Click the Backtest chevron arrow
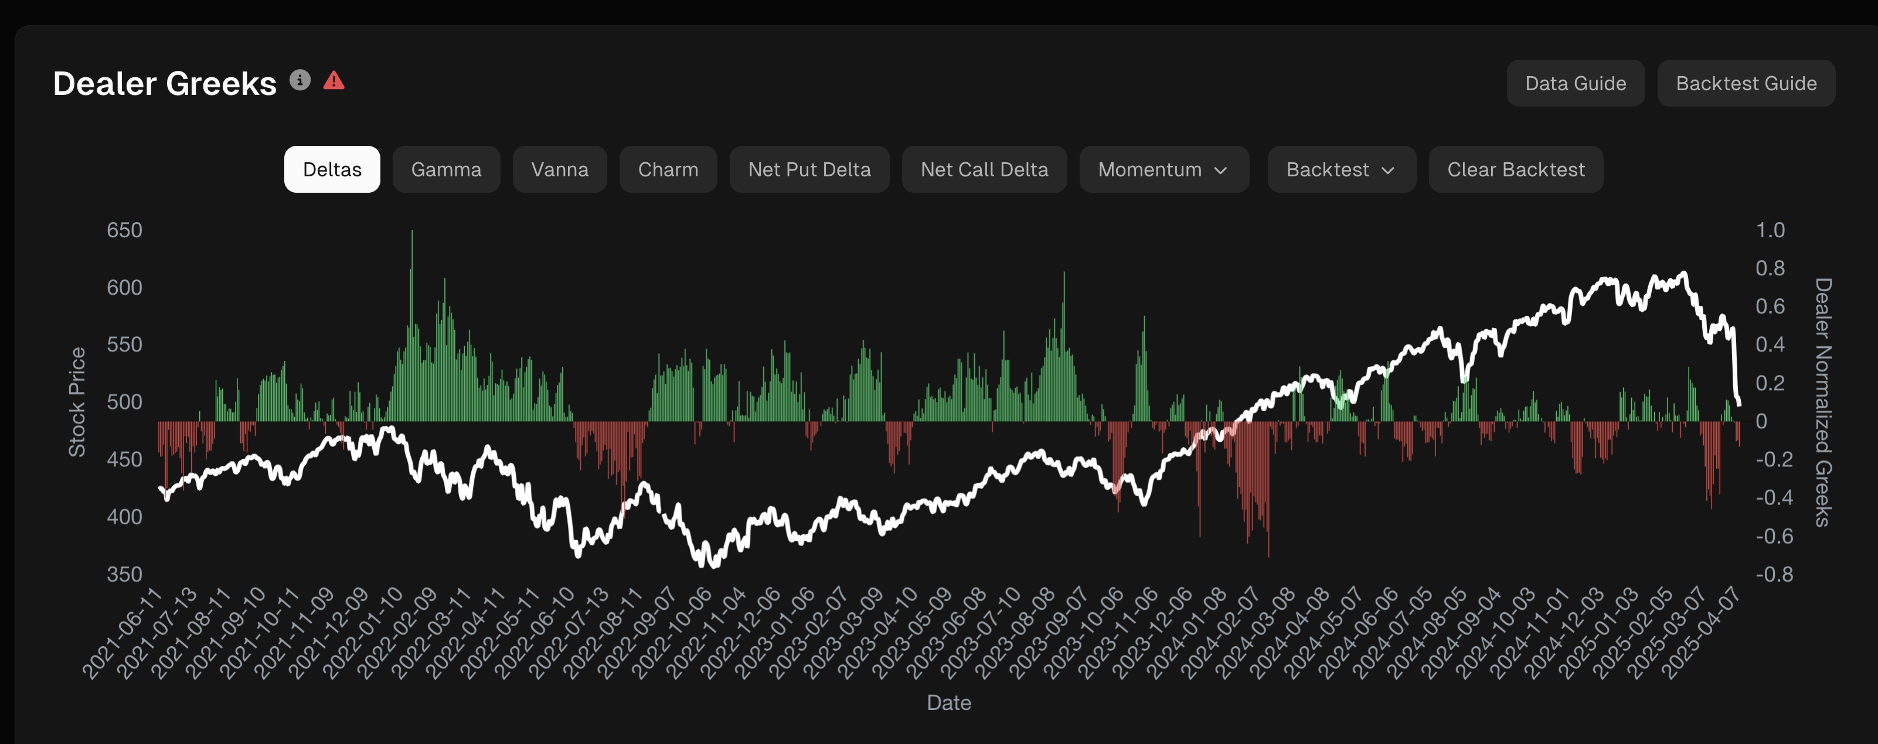The height and width of the screenshot is (744, 1878). (1388, 170)
